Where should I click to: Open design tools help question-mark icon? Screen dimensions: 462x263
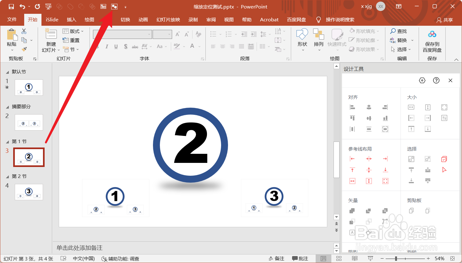[436, 80]
